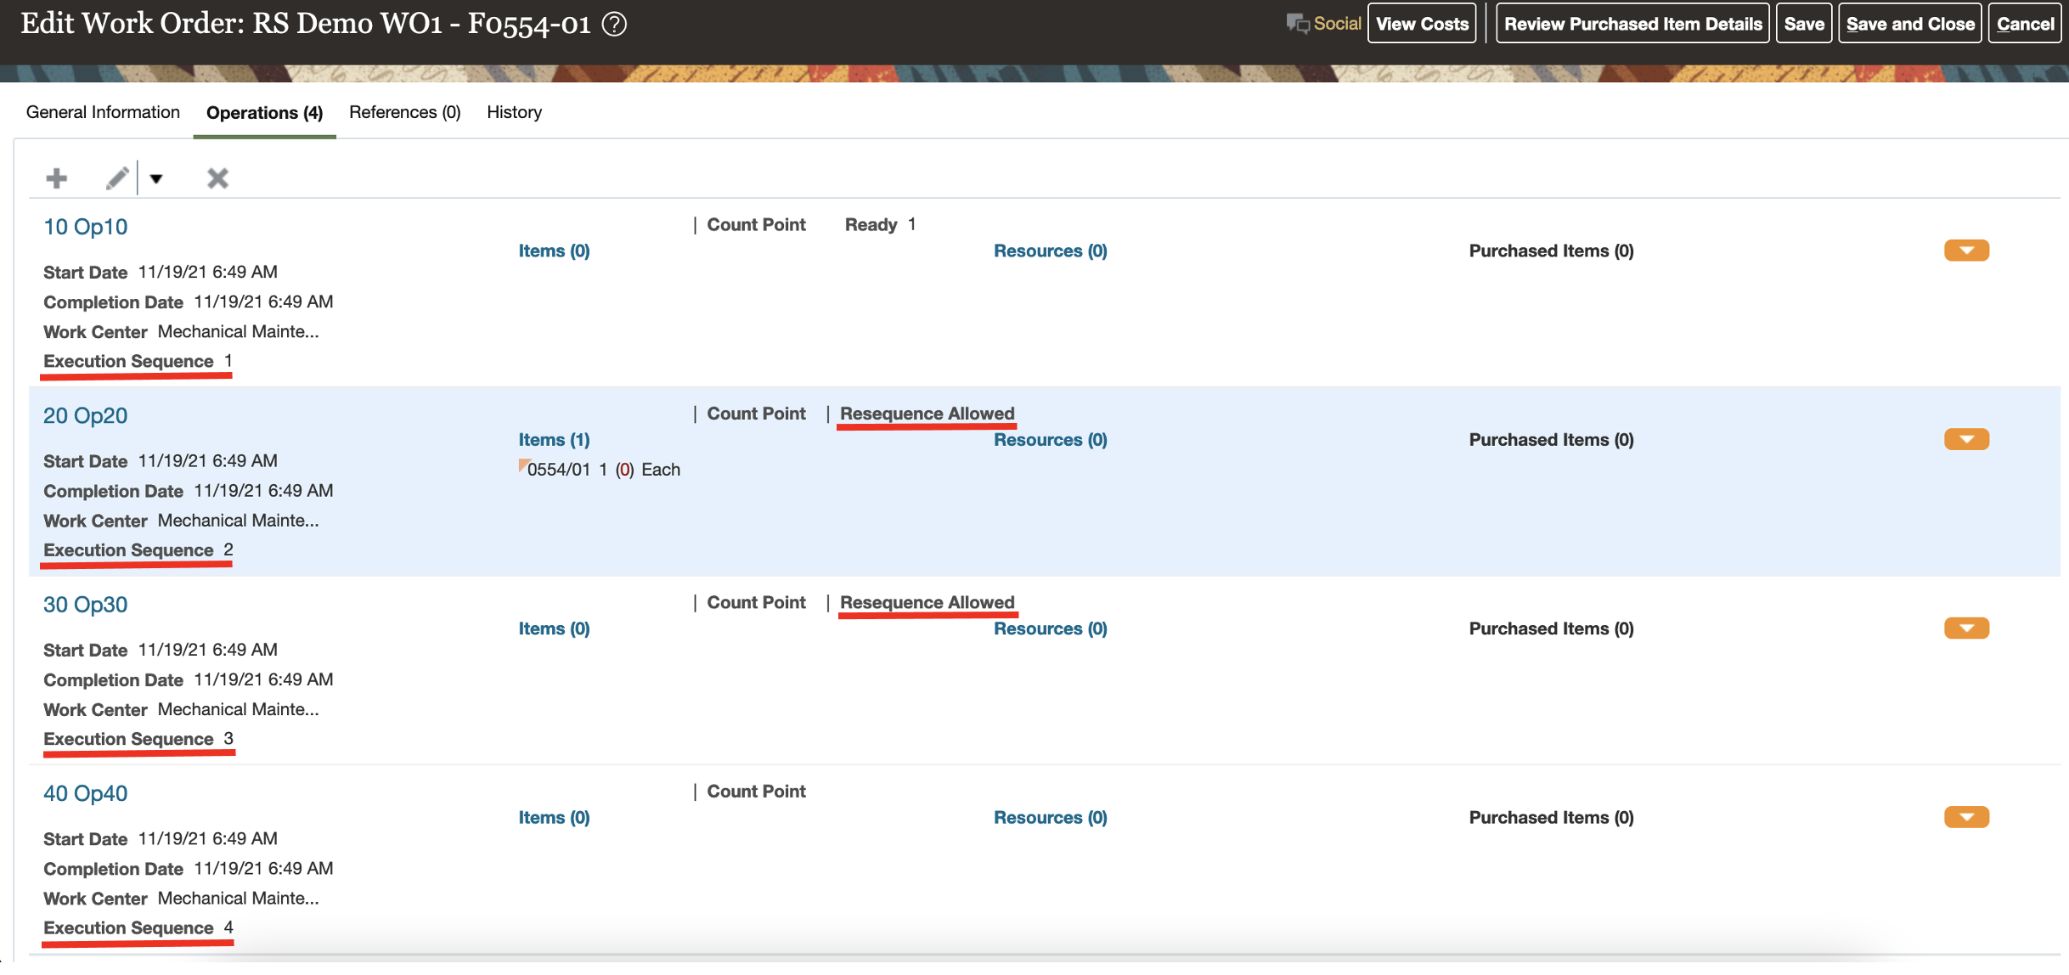Click Save and Close button
Image resolution: width=2069 pixels, height=975 pixels.
(1910, 24)
